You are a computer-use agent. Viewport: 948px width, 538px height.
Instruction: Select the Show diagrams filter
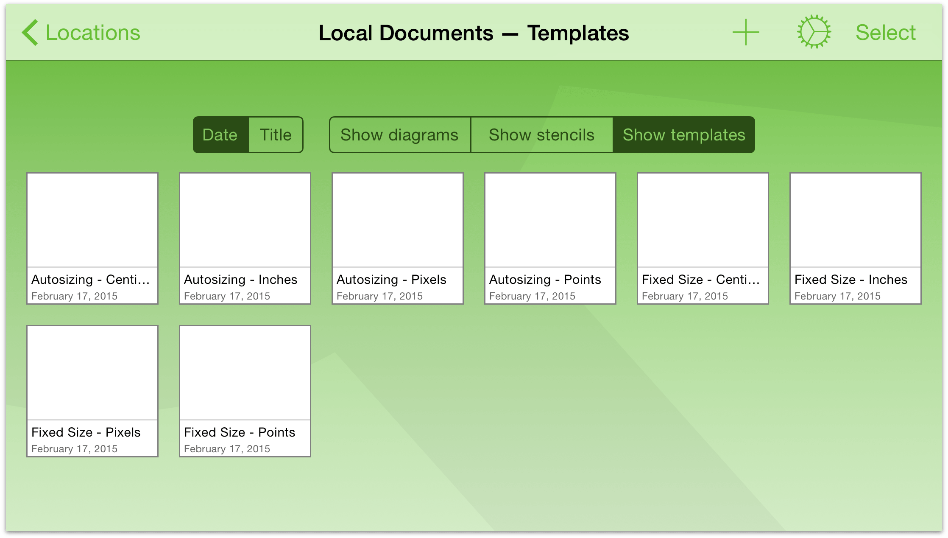398,135
